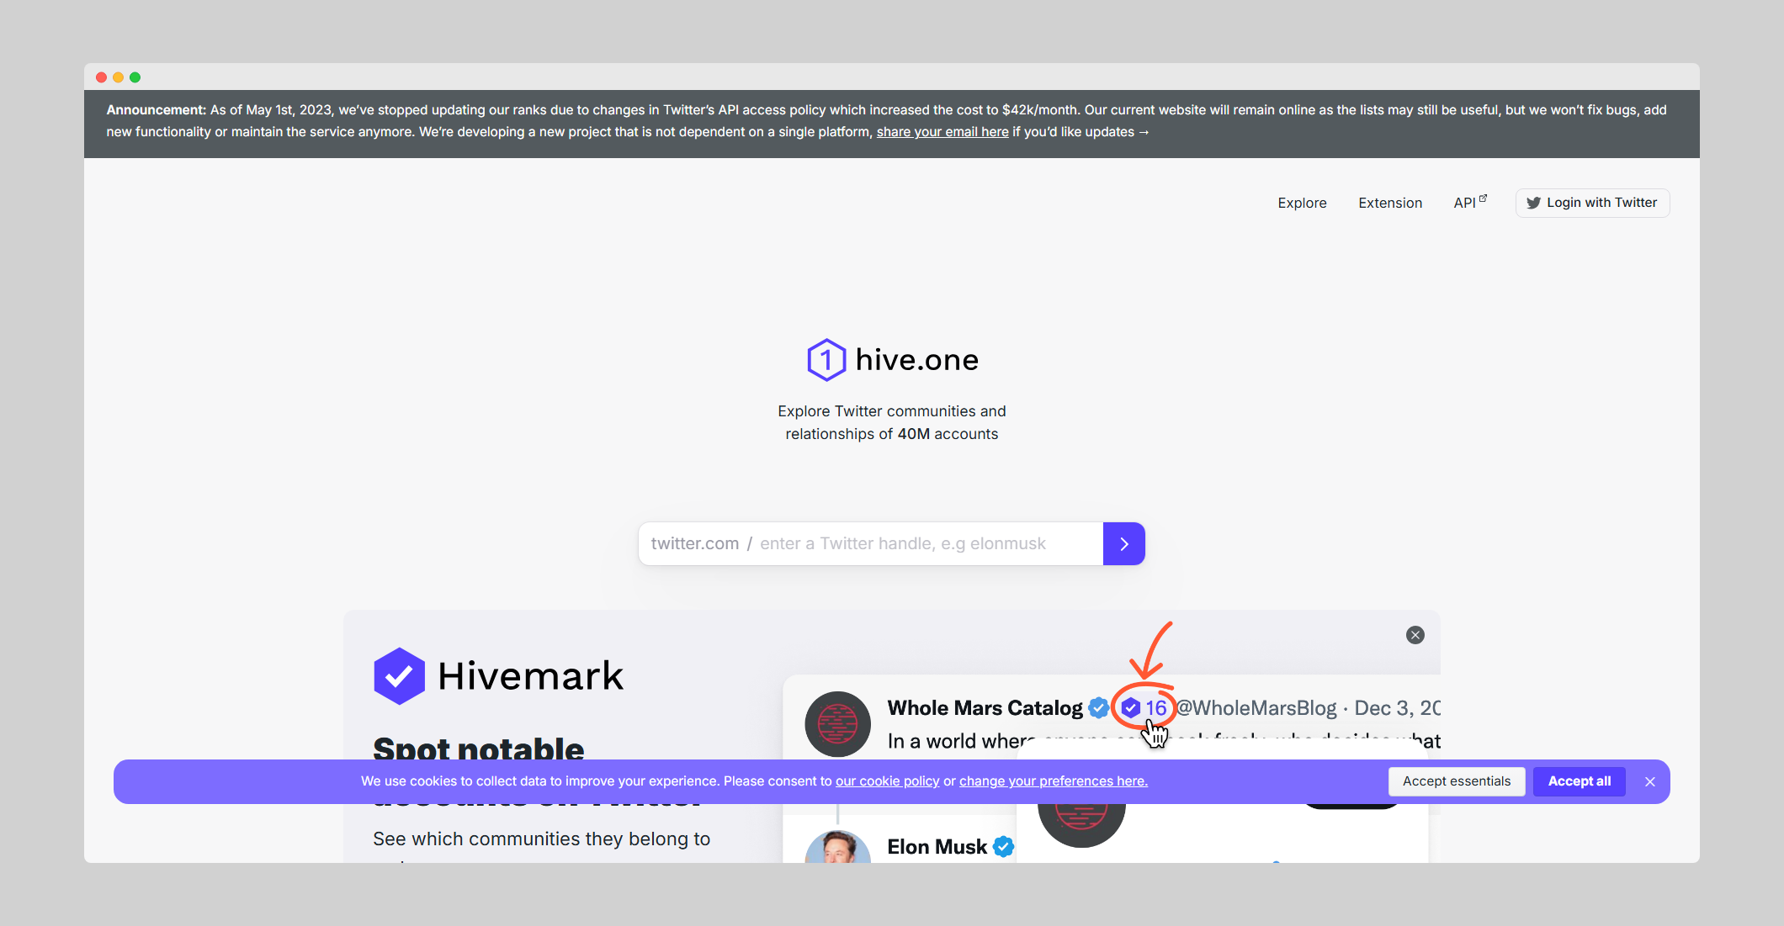The height and width of the screenshot is (926, 1784).
Task: Click change your preferences here link
Action: click(x=1053, y=781)
